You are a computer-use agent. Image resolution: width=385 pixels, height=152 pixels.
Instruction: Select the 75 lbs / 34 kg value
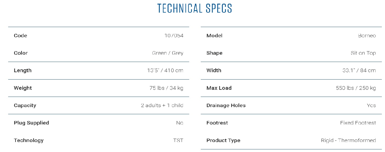click(x=166, y=88)
